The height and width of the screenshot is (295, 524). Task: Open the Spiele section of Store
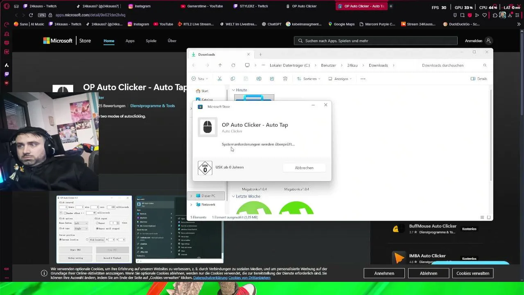pos(151,41)
